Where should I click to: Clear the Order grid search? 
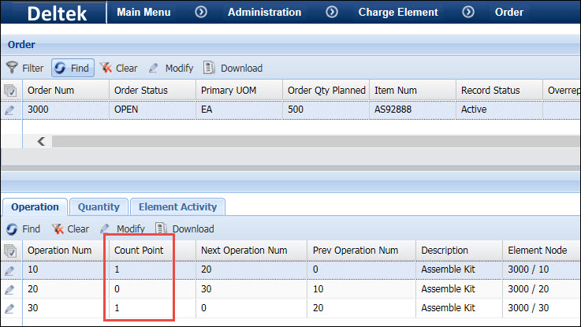point(119,68)
